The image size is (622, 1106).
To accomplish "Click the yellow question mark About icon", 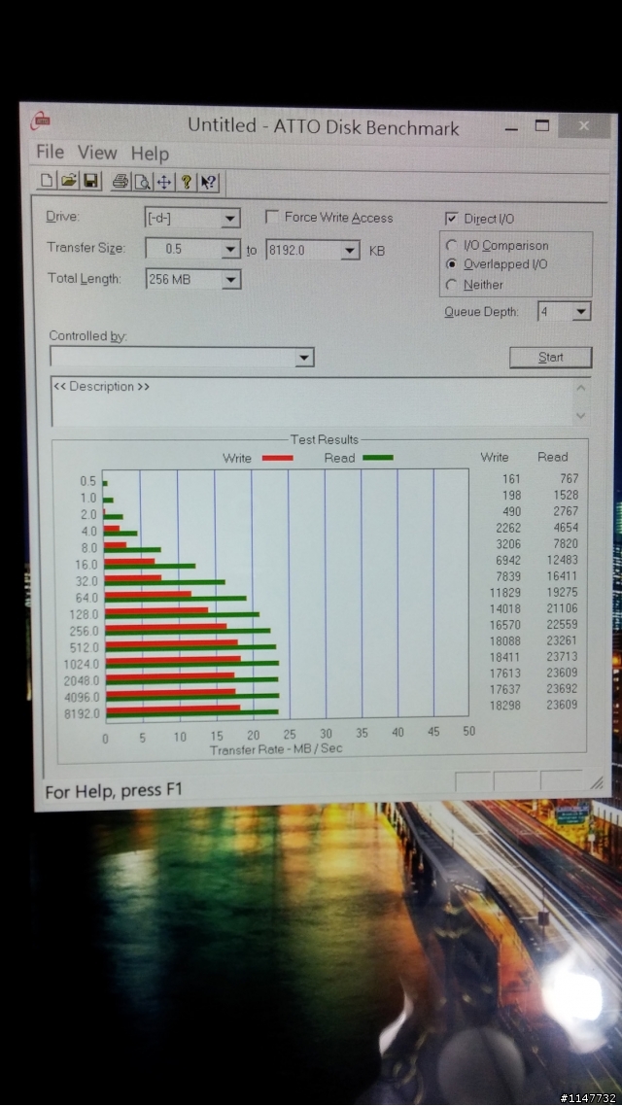I will pyautogui.click(x=187, y=183).
